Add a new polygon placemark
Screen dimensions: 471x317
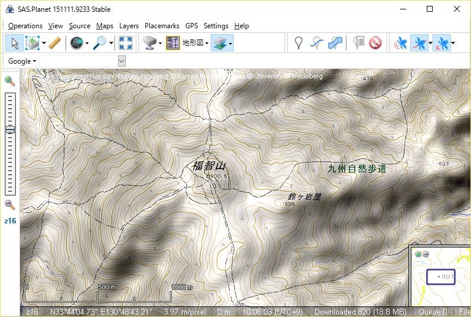(x=335, y=43)
